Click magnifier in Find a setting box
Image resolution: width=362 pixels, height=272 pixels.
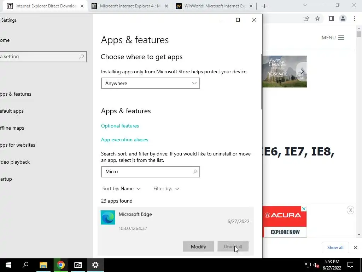coord(82,56)
